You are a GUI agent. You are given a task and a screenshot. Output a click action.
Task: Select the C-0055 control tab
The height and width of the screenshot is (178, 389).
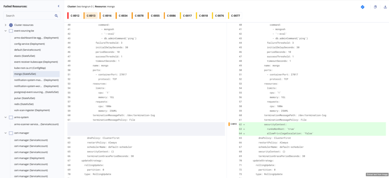click(x=155, y=16)
